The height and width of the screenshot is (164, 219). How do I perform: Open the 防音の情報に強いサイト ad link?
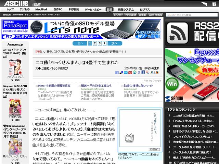[138, 86]
